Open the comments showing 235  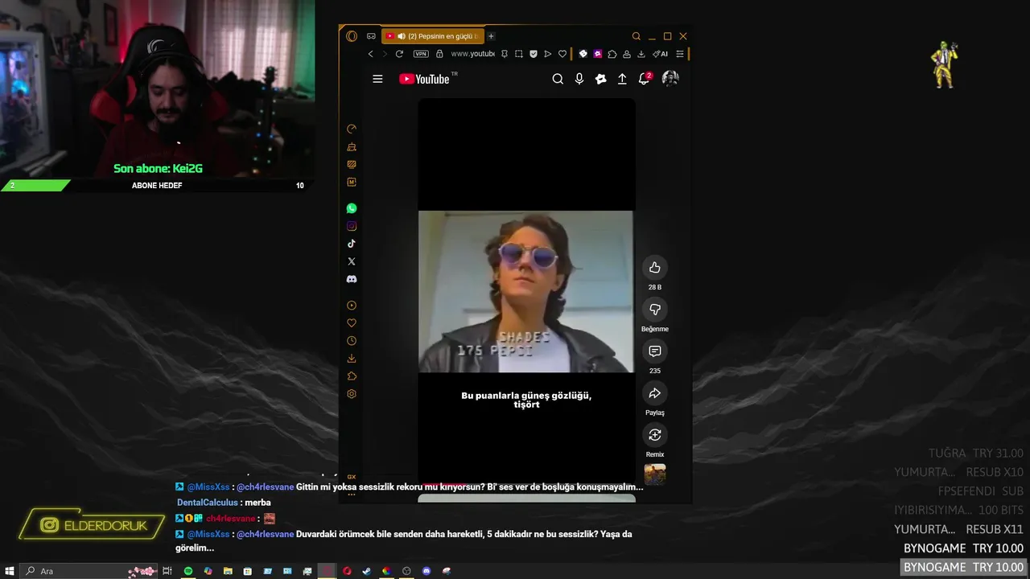[655, 351]
